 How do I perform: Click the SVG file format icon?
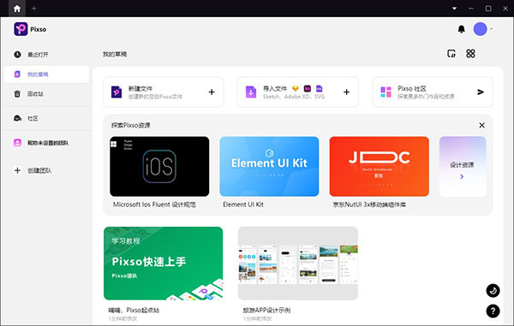tap(319, 88)
